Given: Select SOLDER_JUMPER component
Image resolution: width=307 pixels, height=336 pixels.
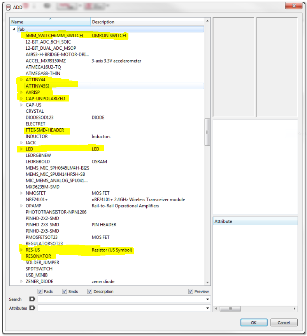Looking at the screenshot, I should click(x=42, y=262).
